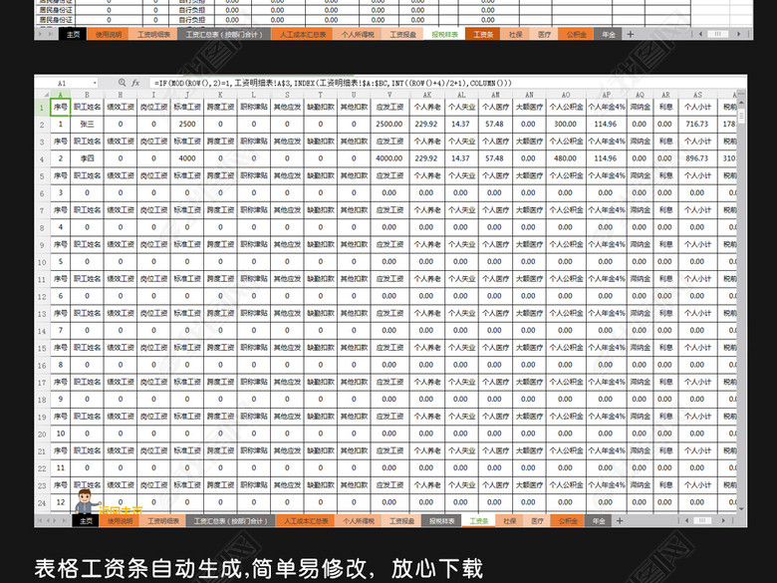Image resolution: width=777 pixels, height=583 pixels.
Task: Select column header V
Action: tap(388, 96)
